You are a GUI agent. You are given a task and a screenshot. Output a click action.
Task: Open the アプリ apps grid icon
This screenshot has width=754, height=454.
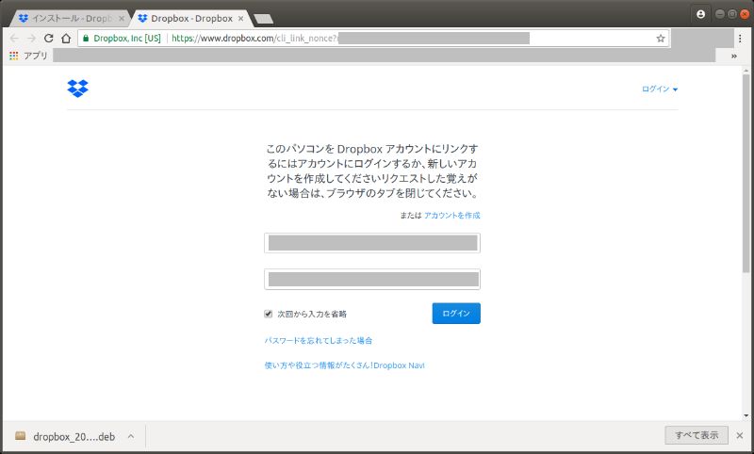(x=14, y=56)
